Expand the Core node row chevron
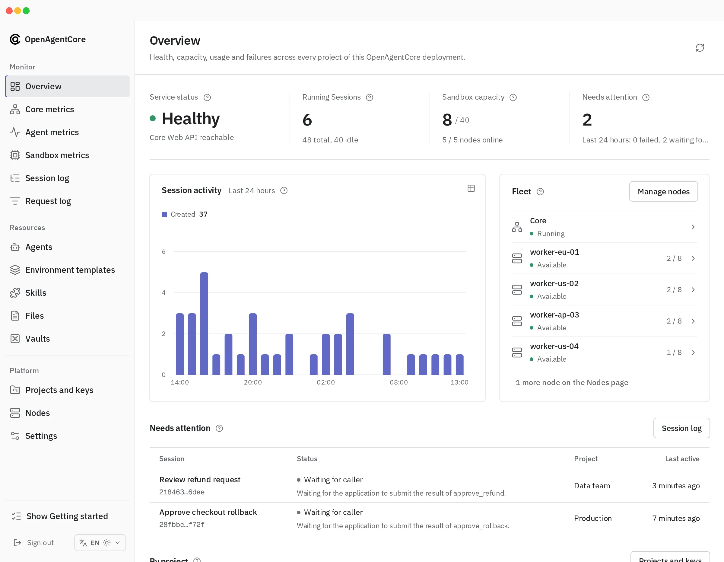724x562 pixels. (x=693, y=227)
